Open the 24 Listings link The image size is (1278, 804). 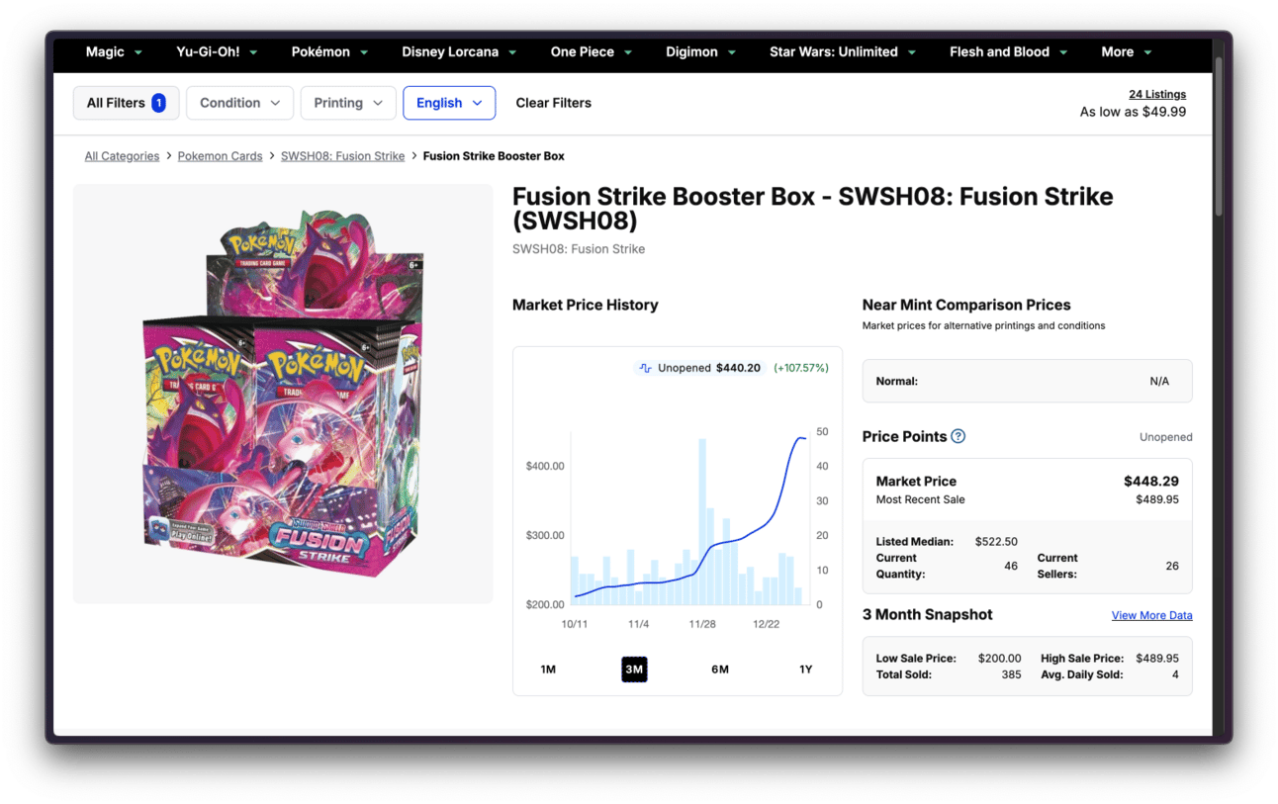pyautogui.click(x=1157, y=94)
